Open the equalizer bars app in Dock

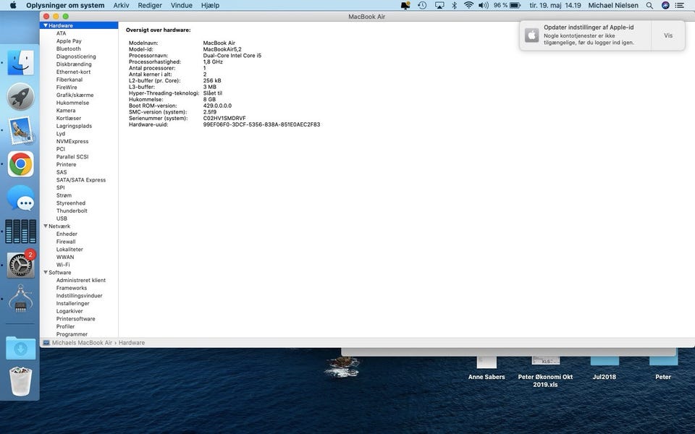pyautogui.click(x=20, y=231)
